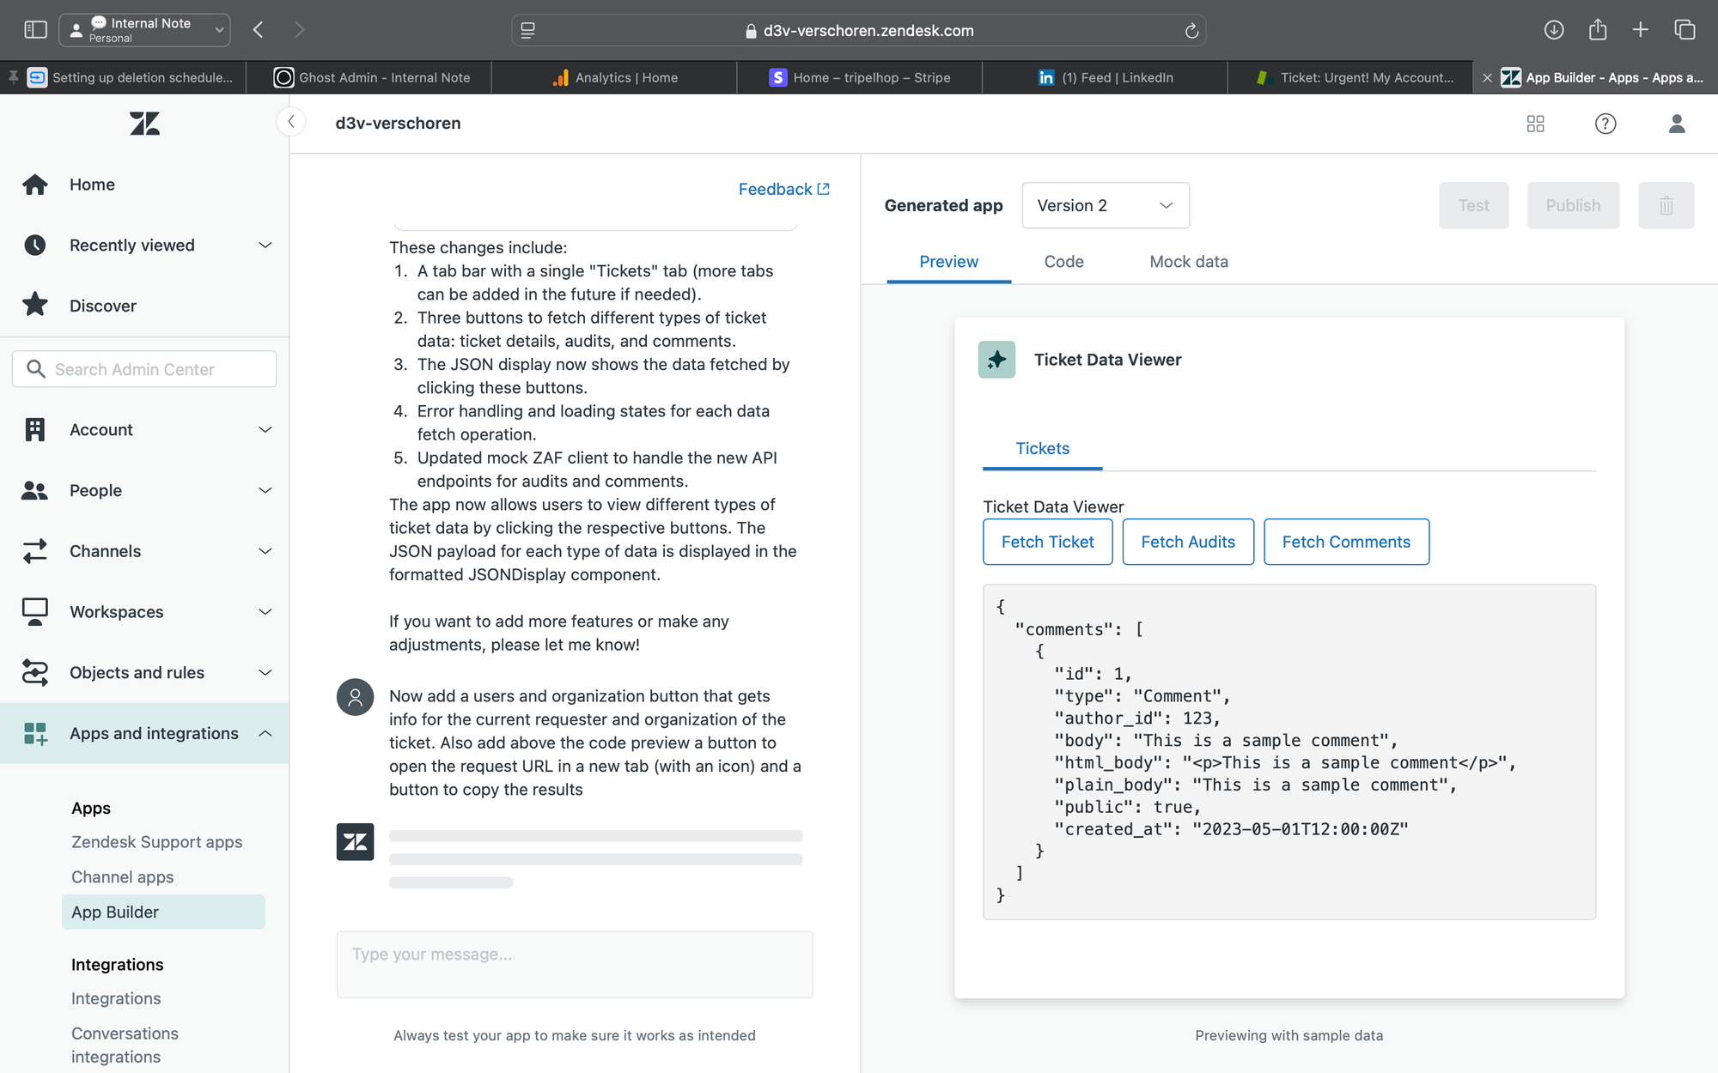Switch to the Mock data tab
The width and height of the screenshot is (1718, 1073).
[1189, 262]
